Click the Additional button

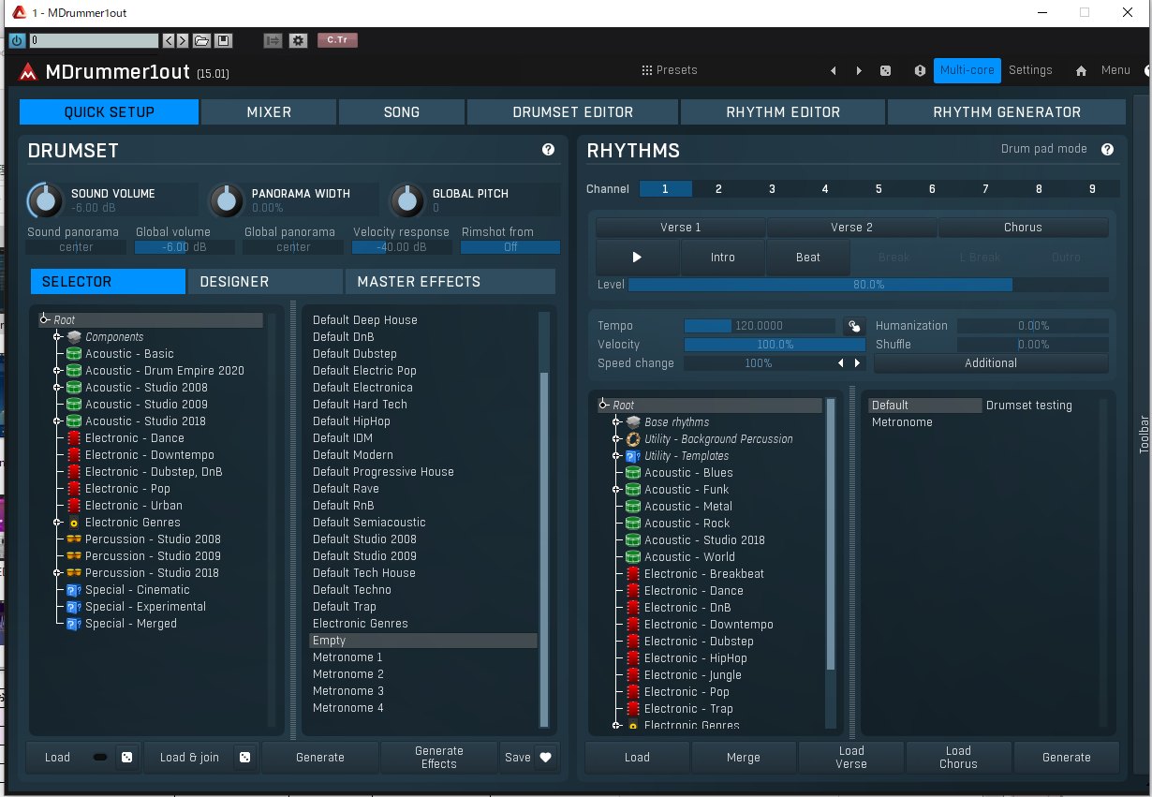tap(991, 363)
